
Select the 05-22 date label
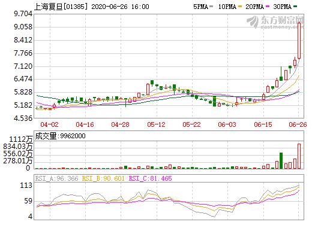[x=191, y=124]
